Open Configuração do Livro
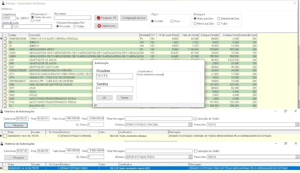The width and height of the screenshot is (300, 173). pyautogui.click(x=134, y=18)
